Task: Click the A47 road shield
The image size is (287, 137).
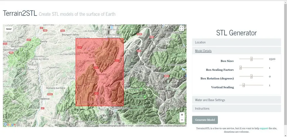Action: point(29,40)
